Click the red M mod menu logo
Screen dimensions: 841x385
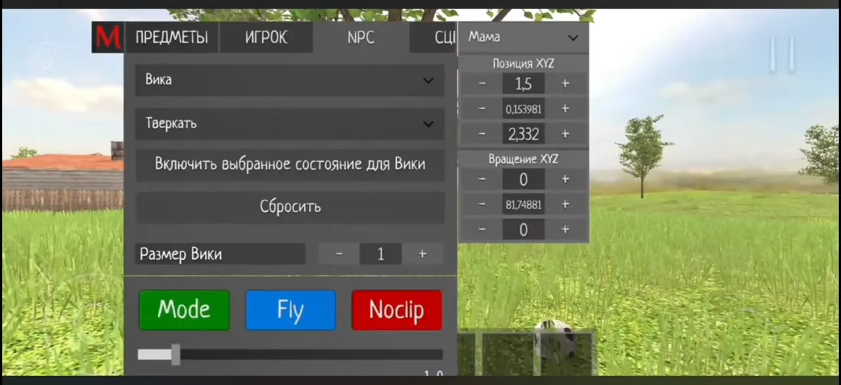coord(106,37)
